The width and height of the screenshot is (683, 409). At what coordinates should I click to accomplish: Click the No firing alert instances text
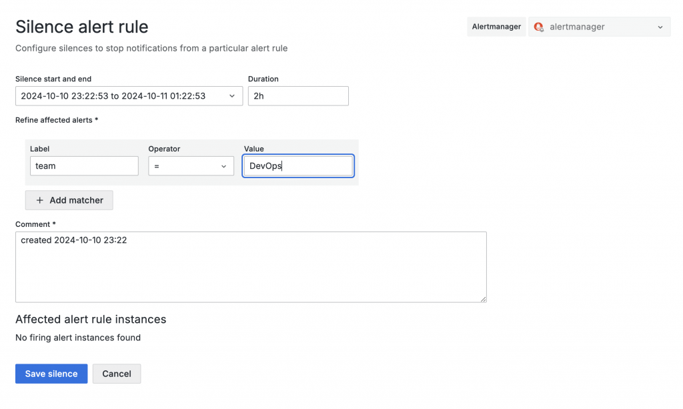click(78, 338)
